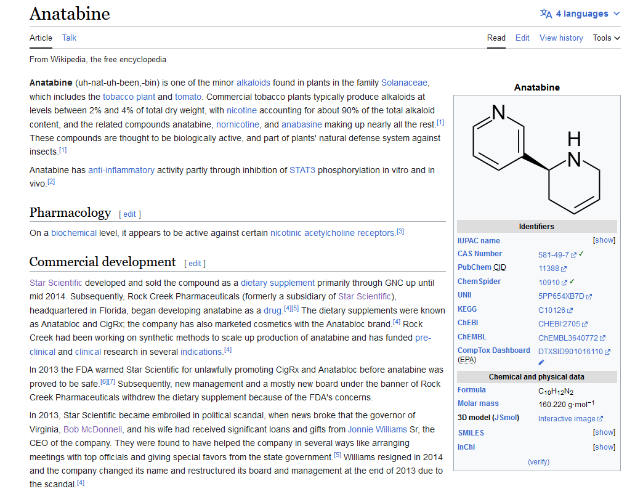This screenshot has width=643, height=494.
Task: Open ChemSpider 10910 link
Action: [553, 283]
